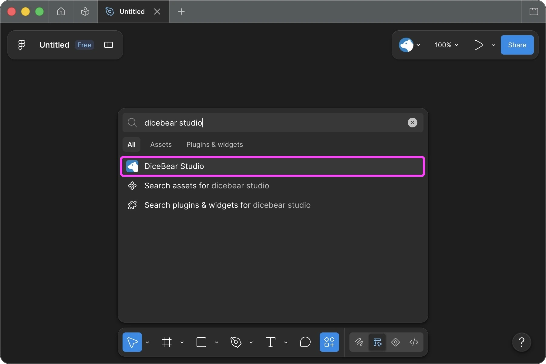The height and width of the screenshot is (364, 546).
Task: Click the search magnifier icon
Action: 132,123
